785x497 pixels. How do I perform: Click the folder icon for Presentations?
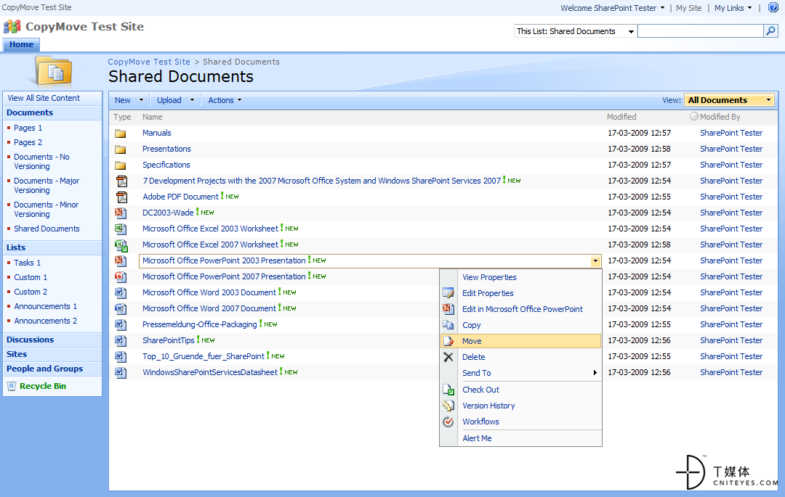(x=120, y=149)
